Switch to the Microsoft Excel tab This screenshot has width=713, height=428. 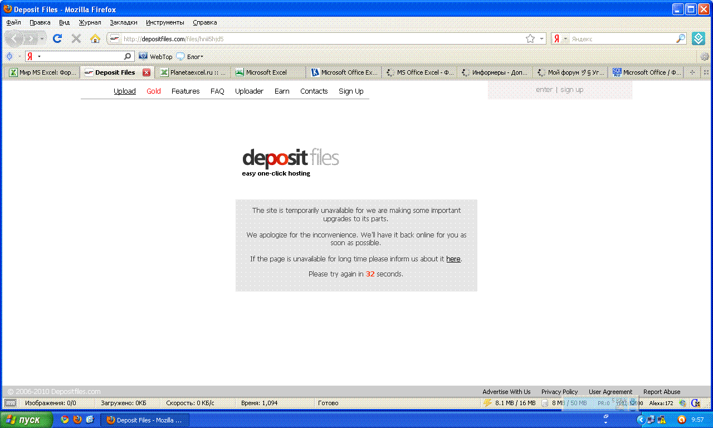click(268, 72)
